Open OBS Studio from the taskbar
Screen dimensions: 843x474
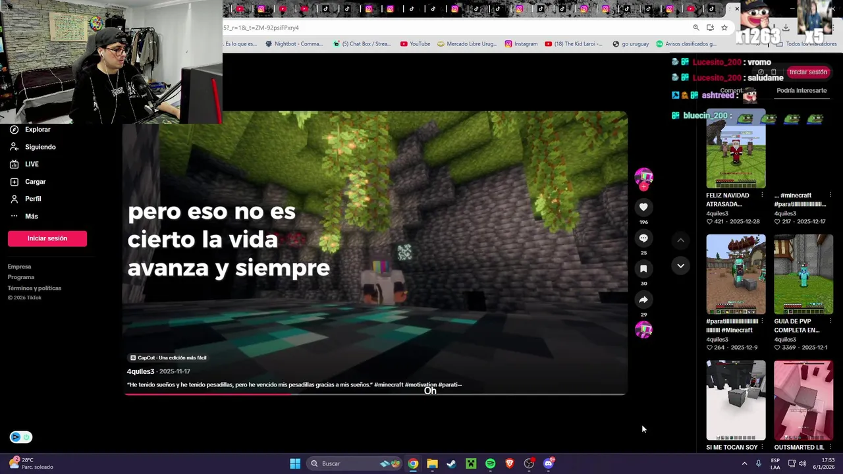click(x=529, y=463)
